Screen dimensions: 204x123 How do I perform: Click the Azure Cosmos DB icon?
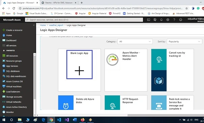[4, 82]
